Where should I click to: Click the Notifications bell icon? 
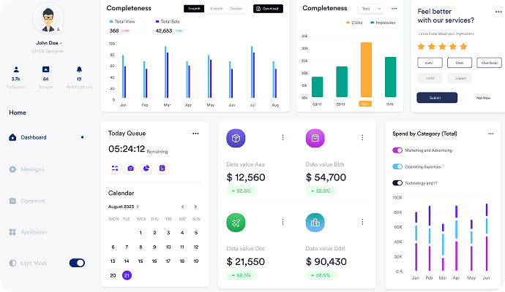coord(79,69)
